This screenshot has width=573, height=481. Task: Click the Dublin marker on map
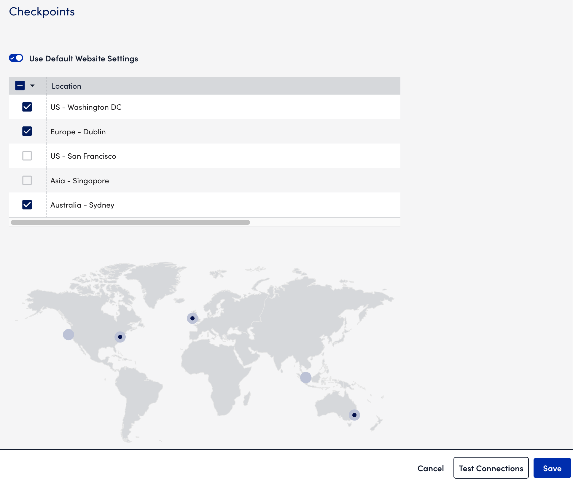[x=192, y=318]
